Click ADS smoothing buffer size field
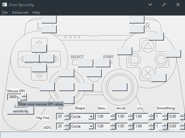The height and width of the screenshot is (138, 185). (x=158, y=126)
